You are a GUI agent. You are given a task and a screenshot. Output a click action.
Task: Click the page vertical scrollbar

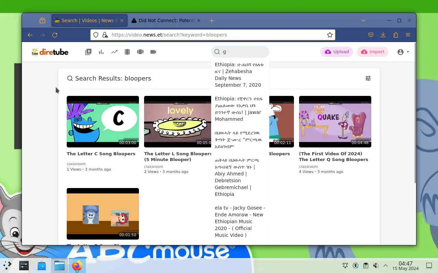pos(415,113)
